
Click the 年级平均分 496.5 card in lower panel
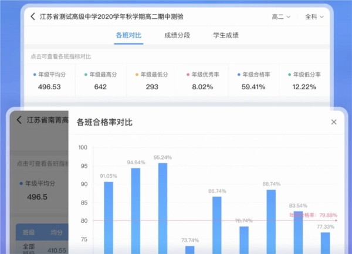41,190
